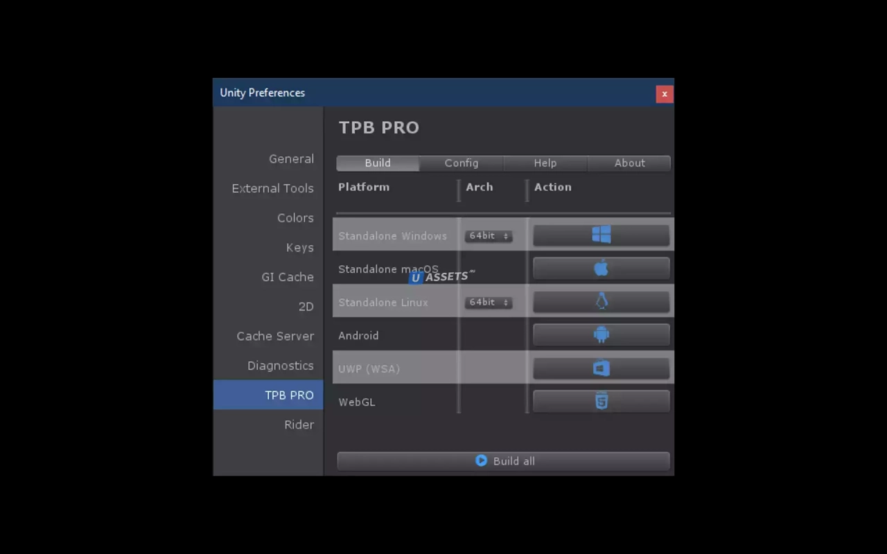The width and height of the screenshot is (887, 554).
Task: Open the Help tab
Action: point(545,163)
